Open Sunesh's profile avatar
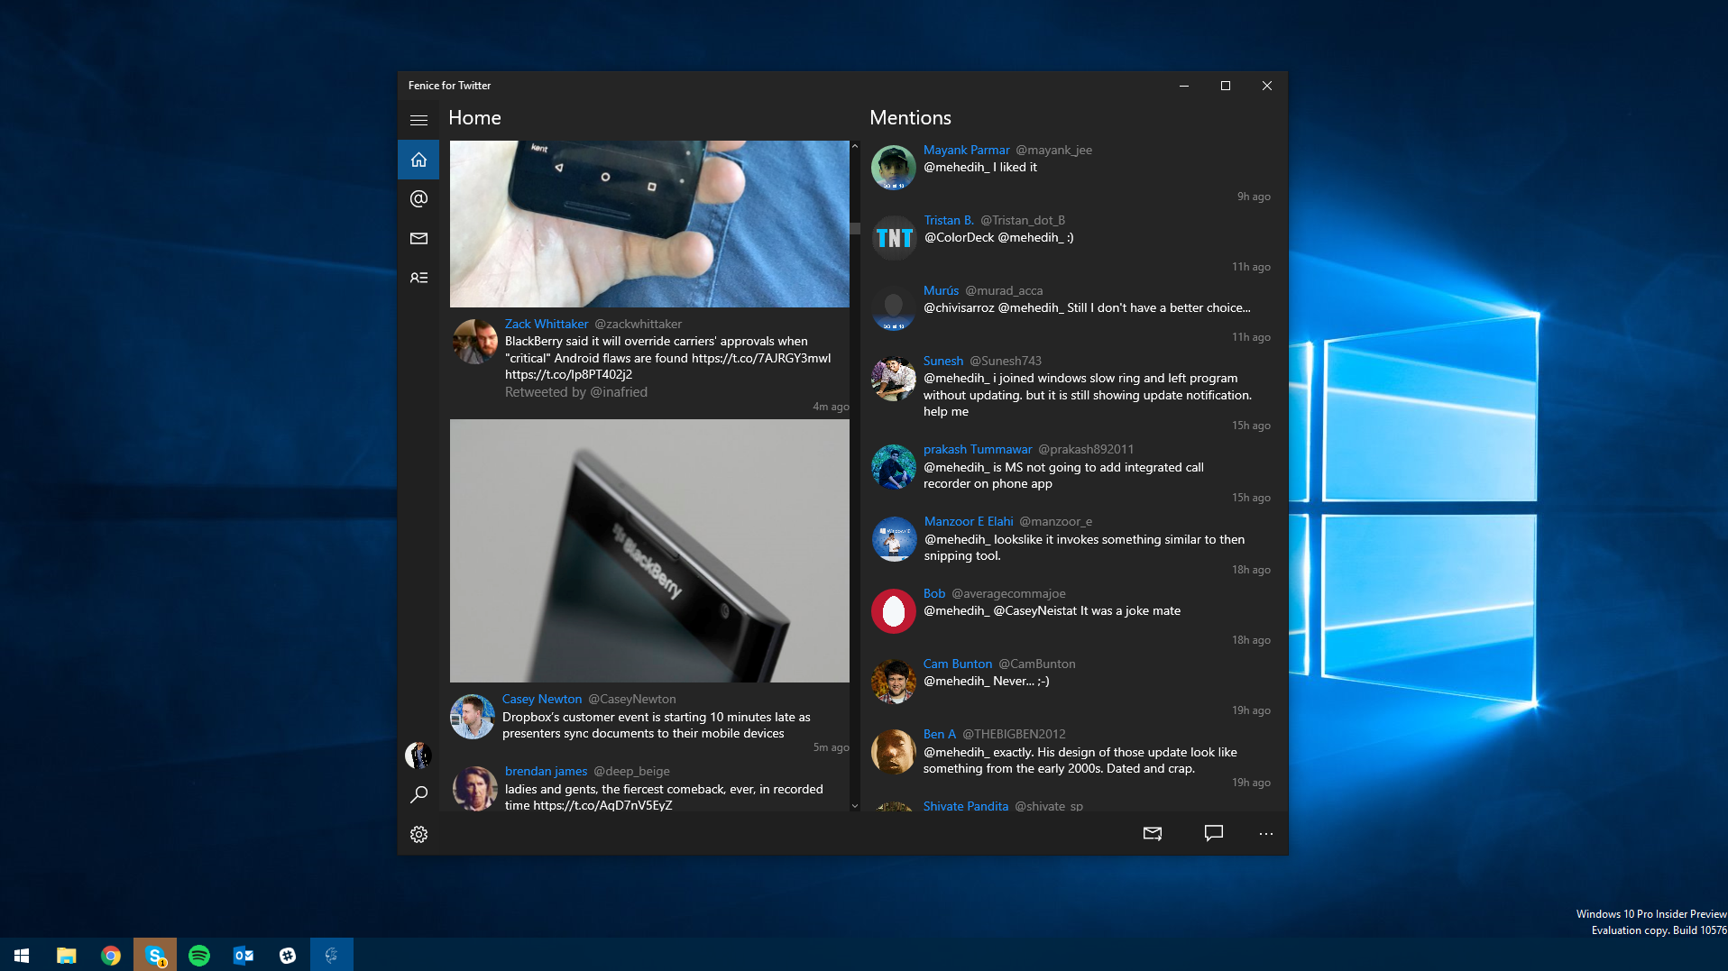The height and width of the screenshot is (971, 1728). [894, 379]
